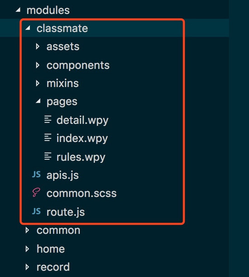Click the file icon beside index.wpy
The width and height of the screenshot is (249, 277).
[x=48, y=138]
